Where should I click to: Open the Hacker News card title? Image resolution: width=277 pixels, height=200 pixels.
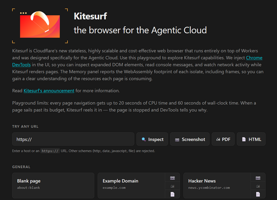pyautogui.click(x=202, y=181)
